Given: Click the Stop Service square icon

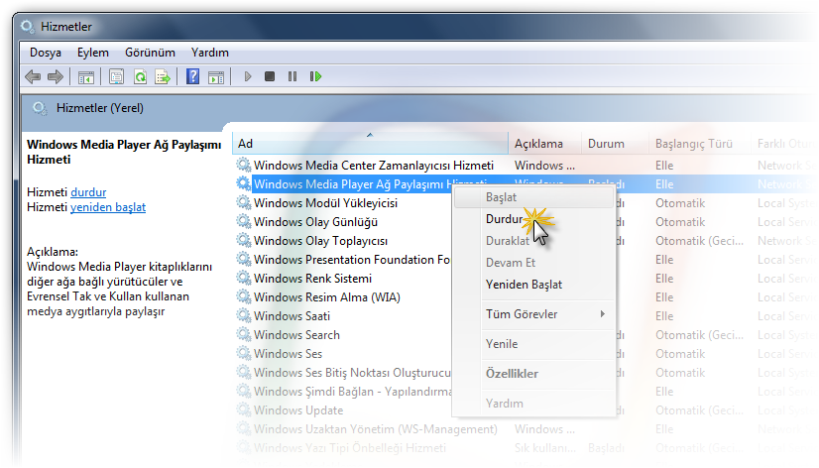Looking at the screenshot, I should pyautogui.click(x=270, y=76).
